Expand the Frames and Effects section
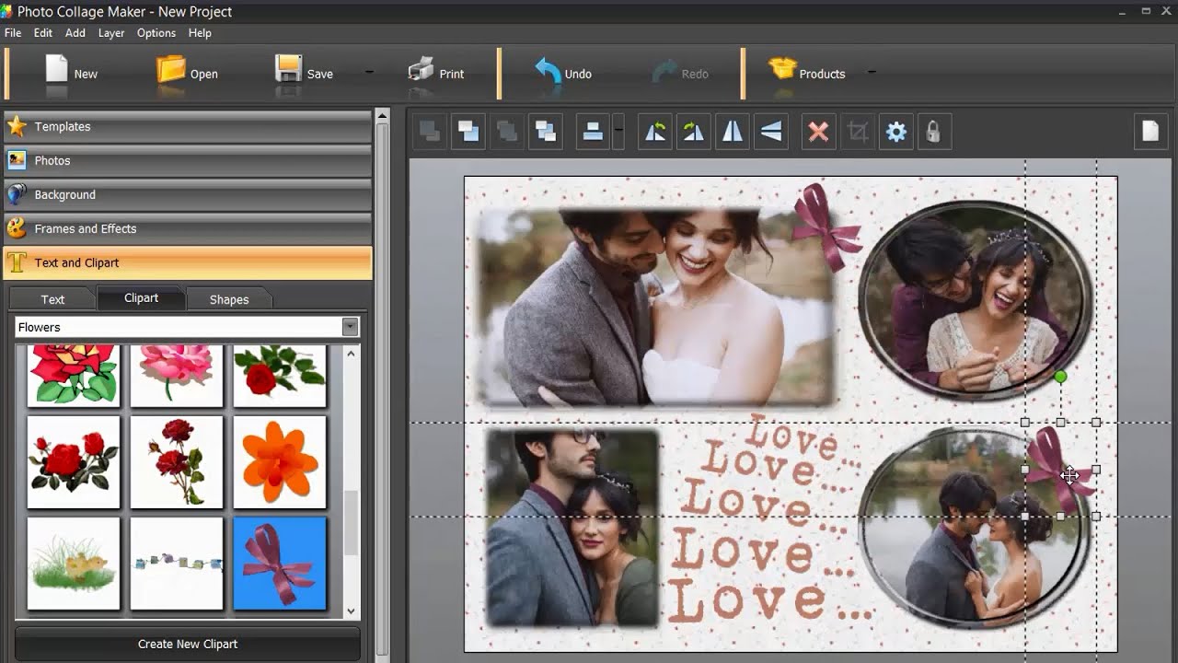Screen dimensions: 1178x663 188,228
